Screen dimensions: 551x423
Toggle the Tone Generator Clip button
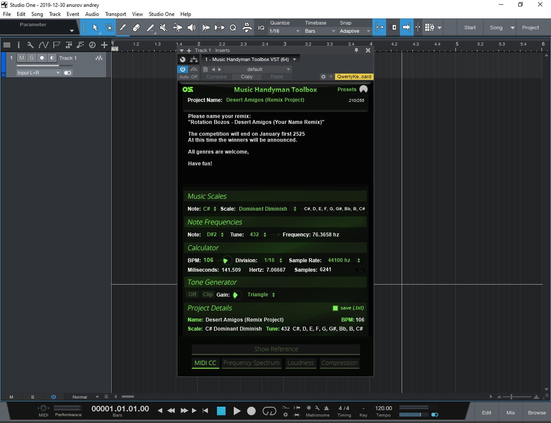[x=208, y=294]
